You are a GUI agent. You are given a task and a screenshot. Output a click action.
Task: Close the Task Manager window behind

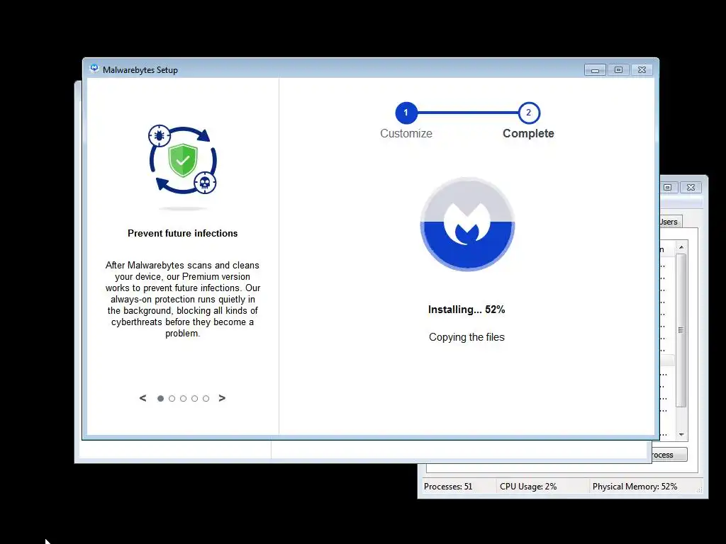click(x=691, y=187)
